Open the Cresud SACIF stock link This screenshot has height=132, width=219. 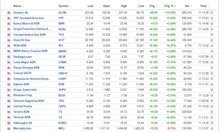(23, 73)
